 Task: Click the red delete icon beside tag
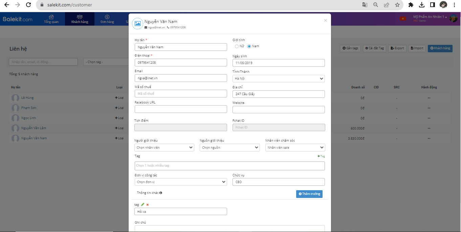pyautogui.click(x=148, y=205)
